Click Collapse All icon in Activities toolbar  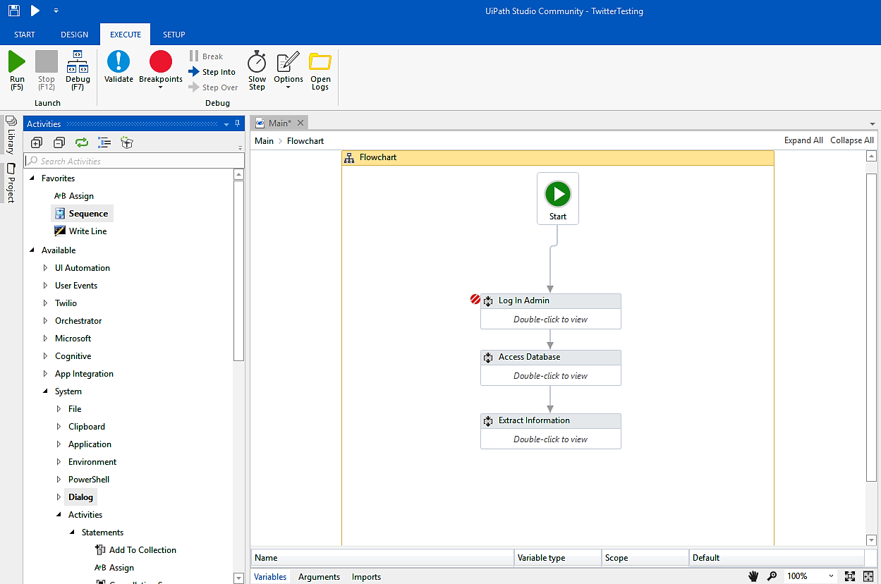pyautogui.click(x=59, y=142)
